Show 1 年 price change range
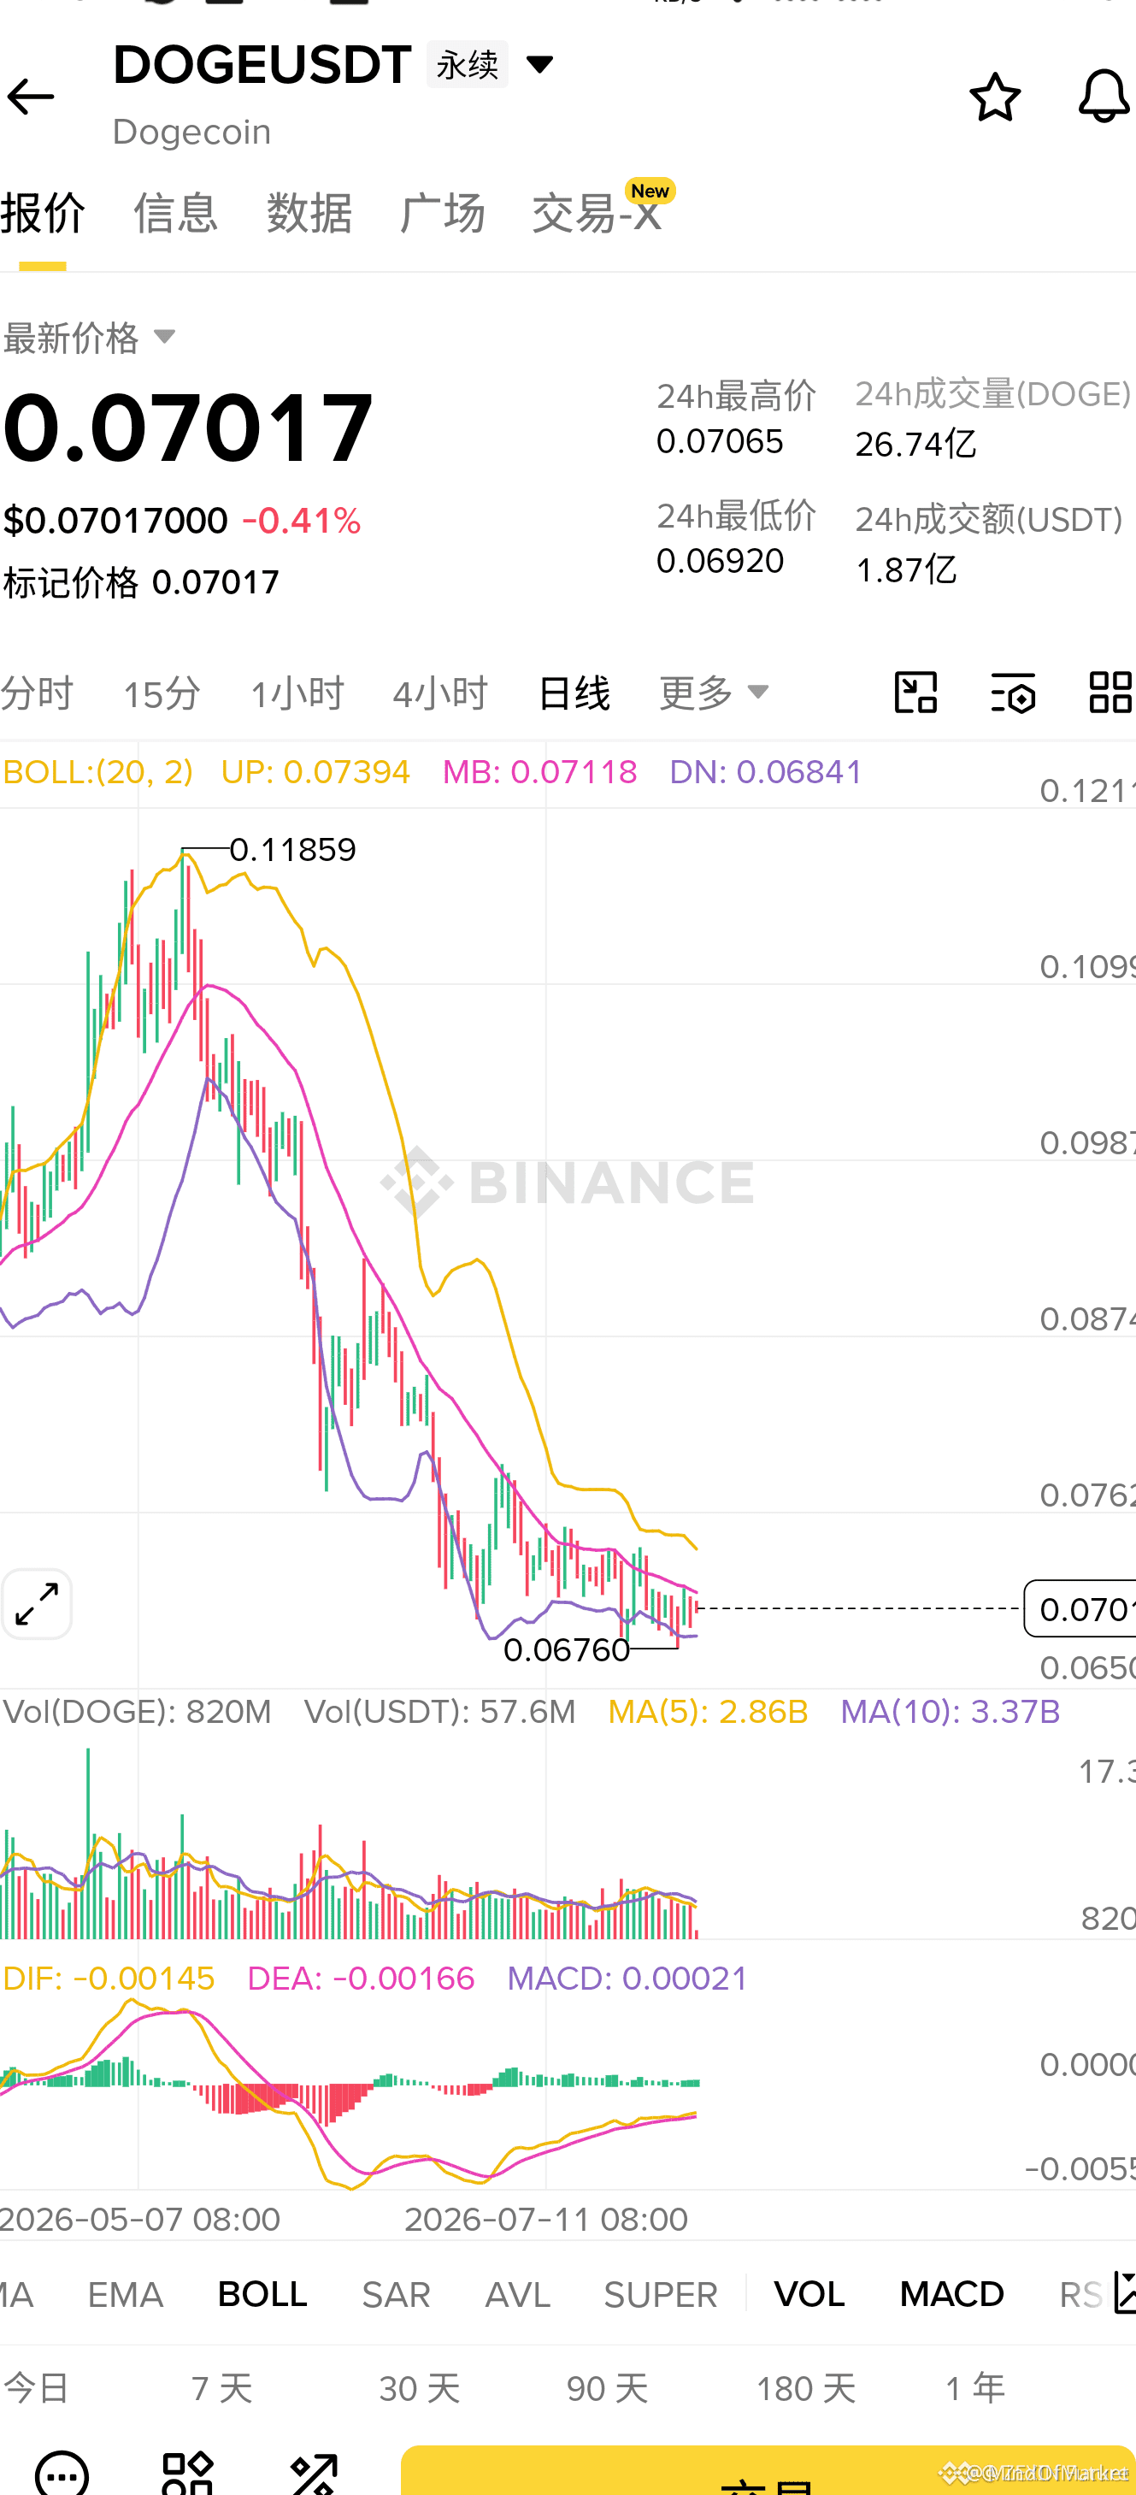1136x2495 pixels. point(975,2388)
